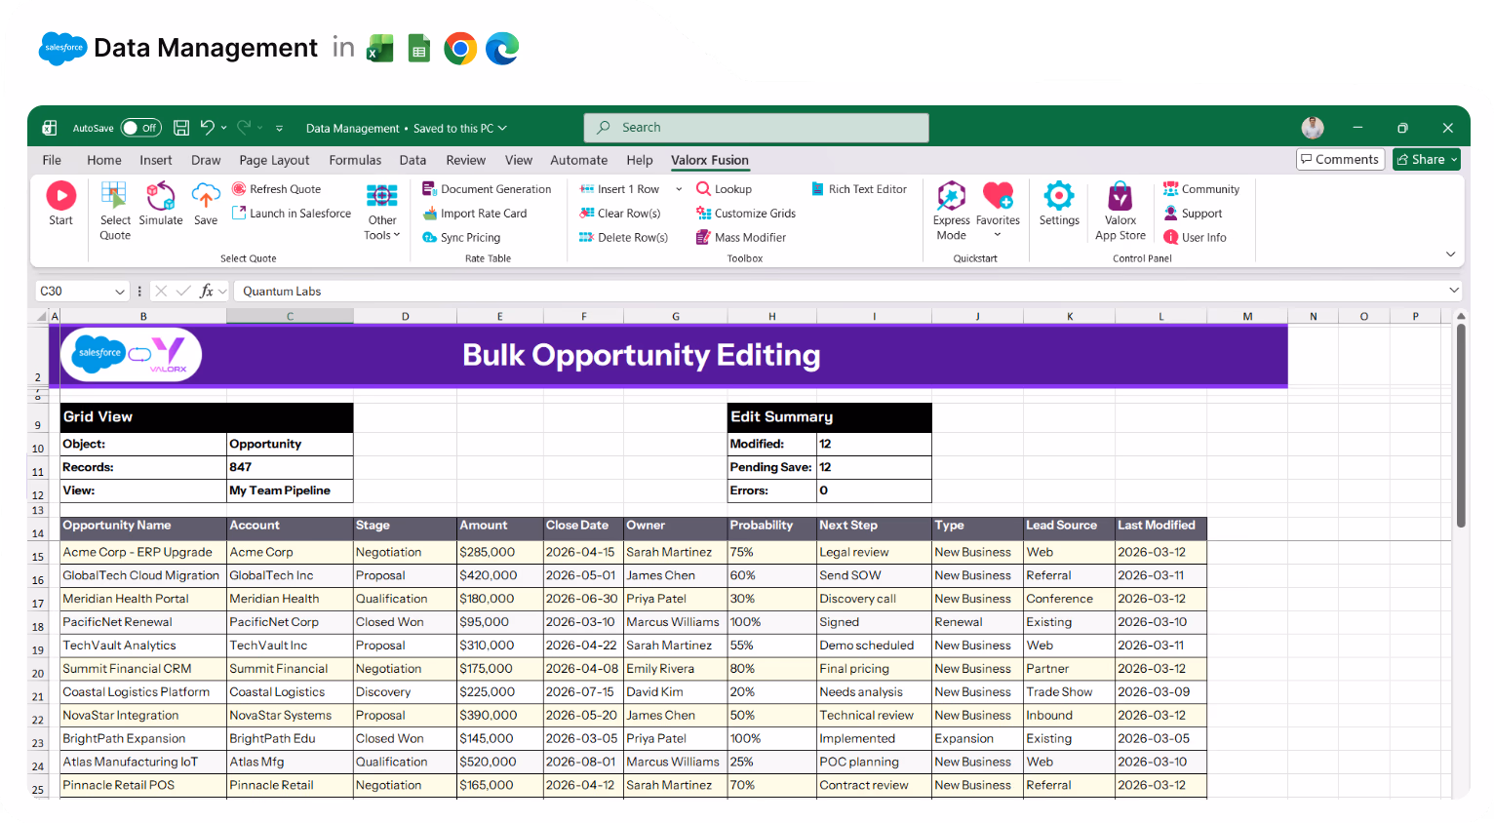This screenshot has width=1494, height=823.
Task: Run the Simulate tool
Action: click(161, 204)
